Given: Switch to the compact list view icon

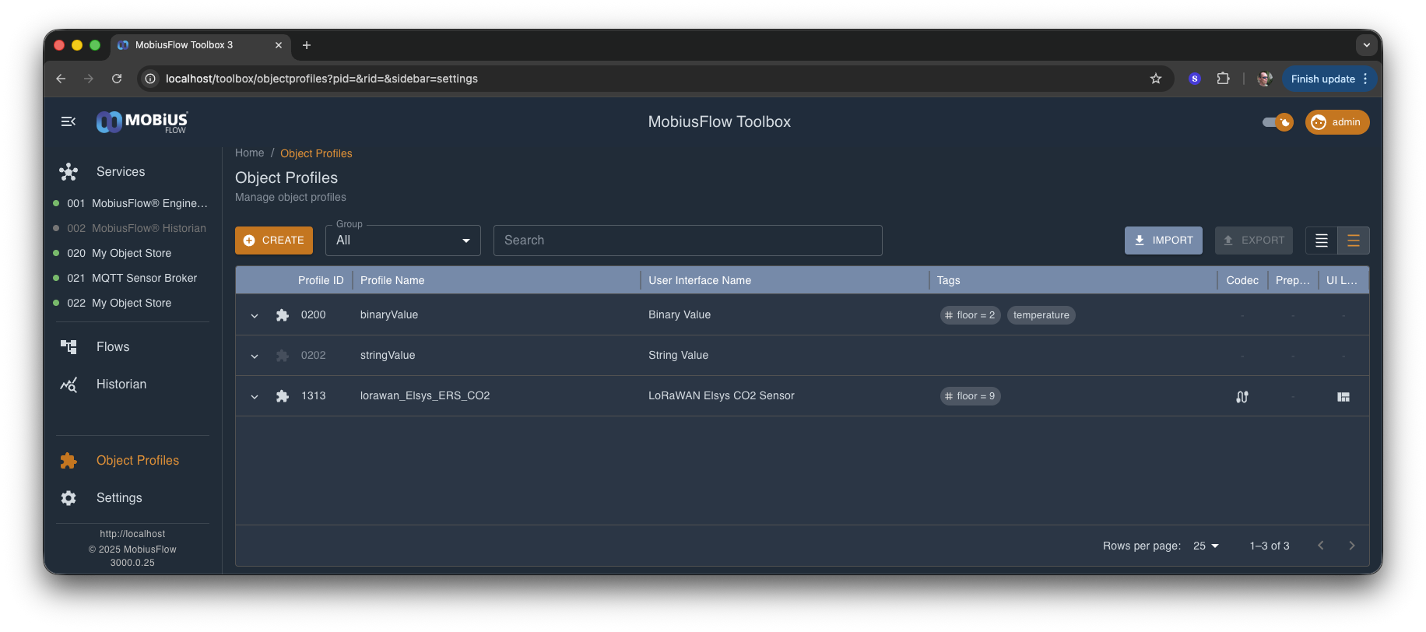Looking at the screenshot, I should [1321, 241].
